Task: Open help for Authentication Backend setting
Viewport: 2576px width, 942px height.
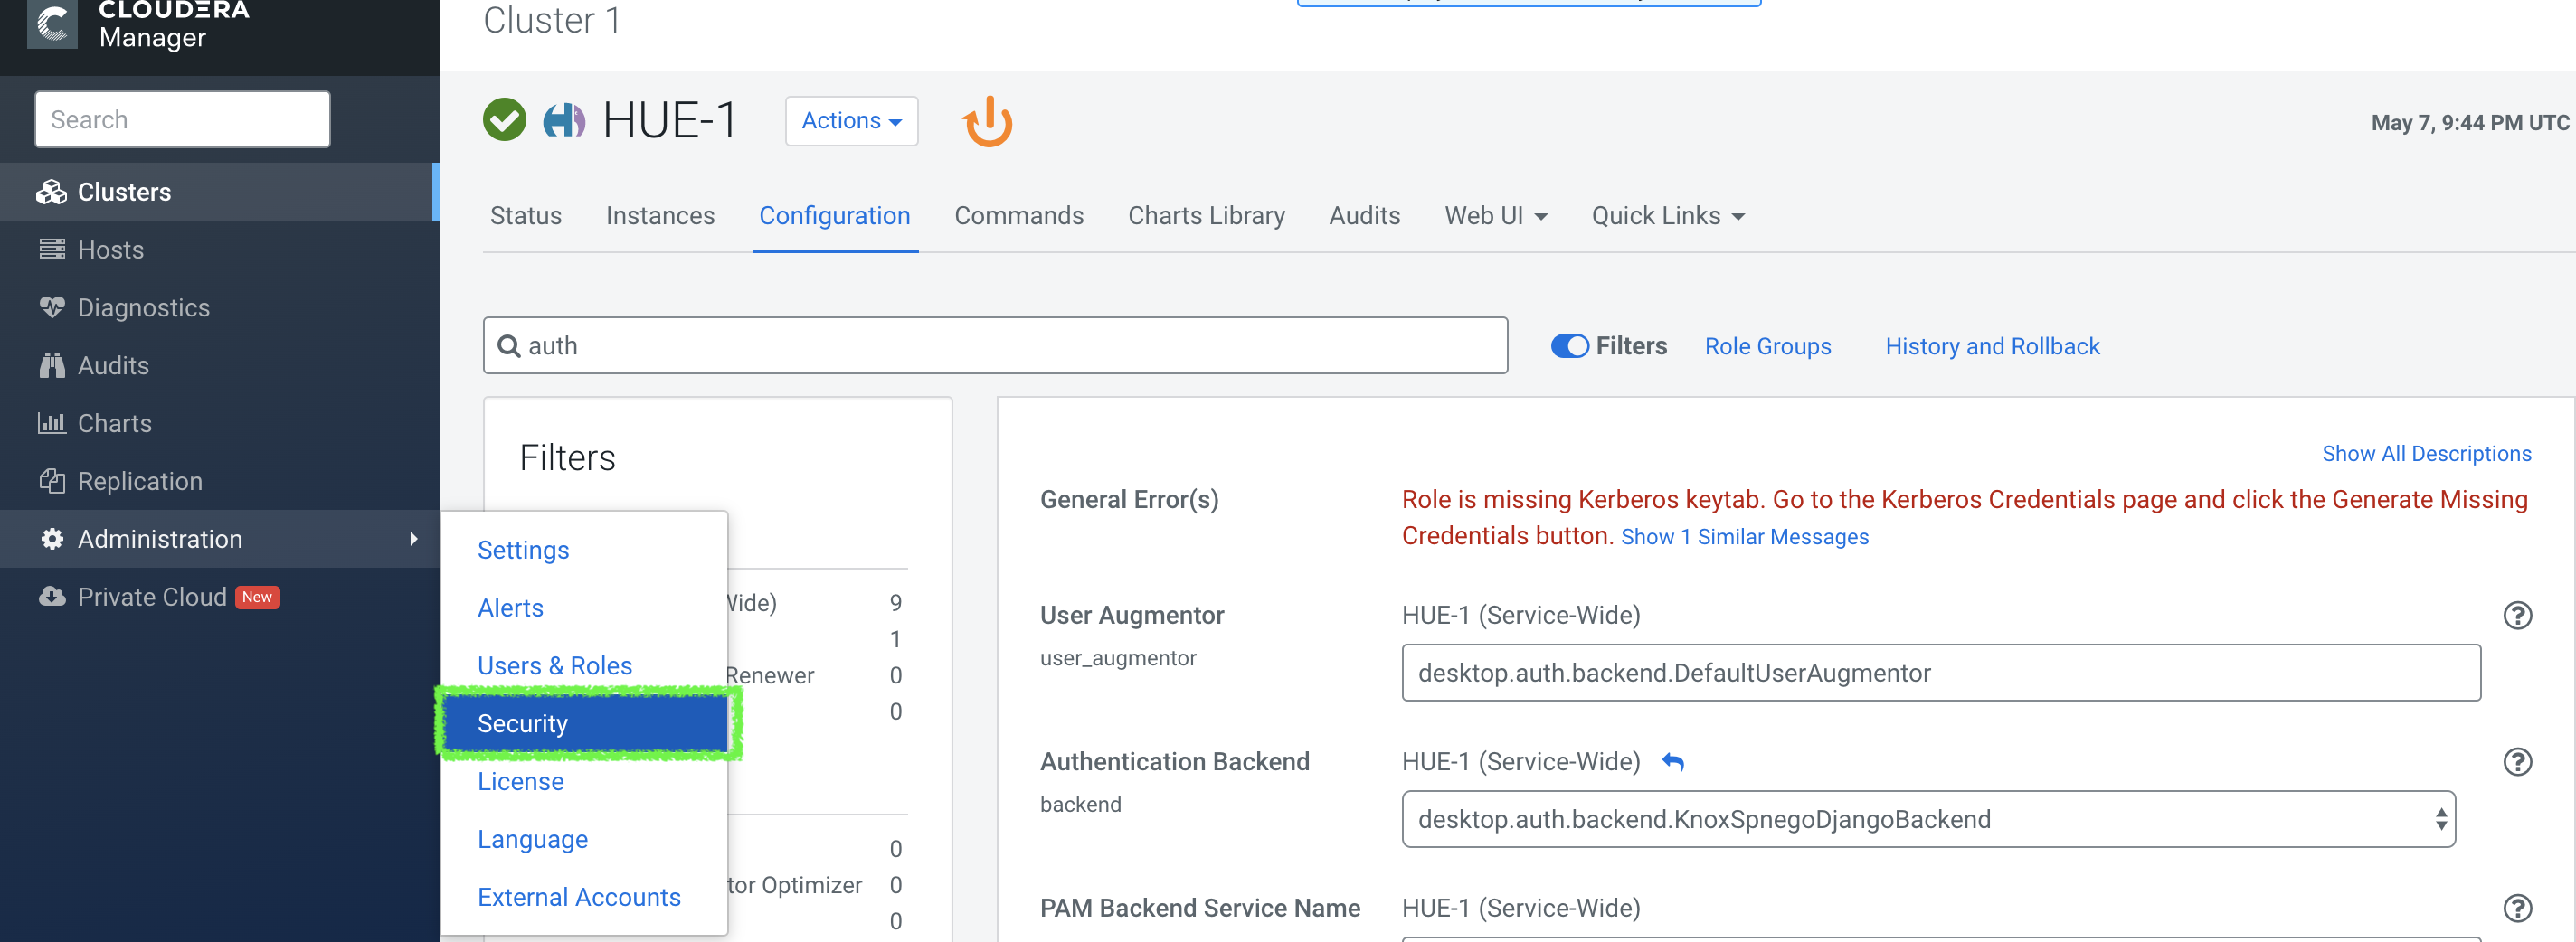Action: pos(2516,762)
